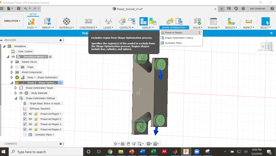
Task: Select Stiffness: Maximize setting
Action: coord(37,109)
